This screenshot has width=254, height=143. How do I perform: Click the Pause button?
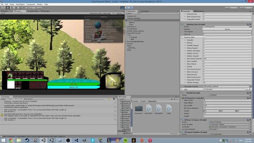tap(127, 8)
